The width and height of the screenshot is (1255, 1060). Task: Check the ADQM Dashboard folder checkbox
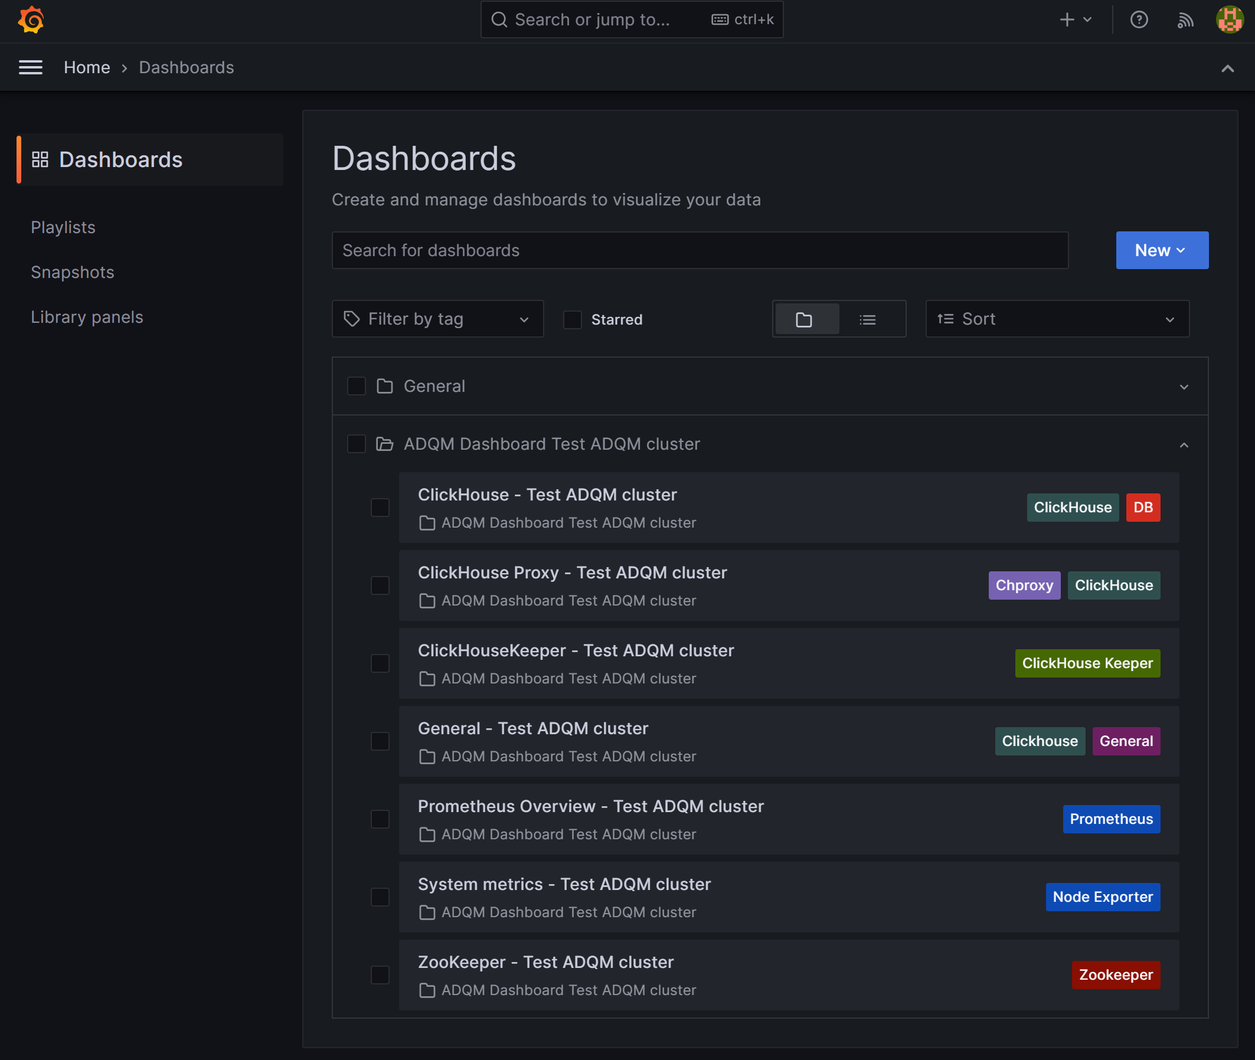[x=357, y=444]
